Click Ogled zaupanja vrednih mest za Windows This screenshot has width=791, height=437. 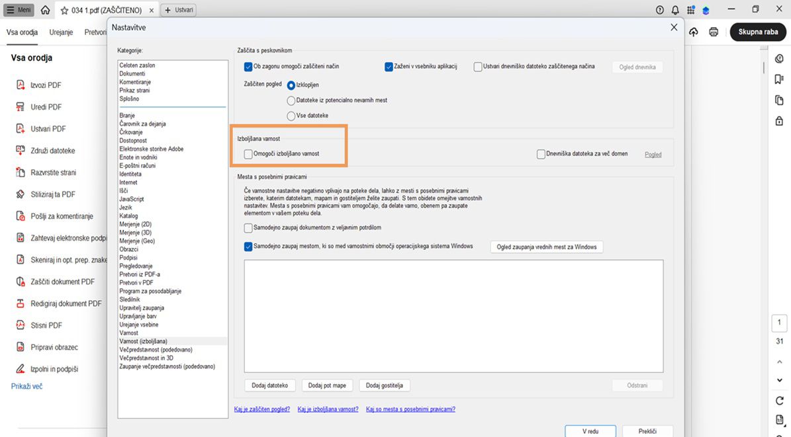pyautogui.click(x=546, y=247)
